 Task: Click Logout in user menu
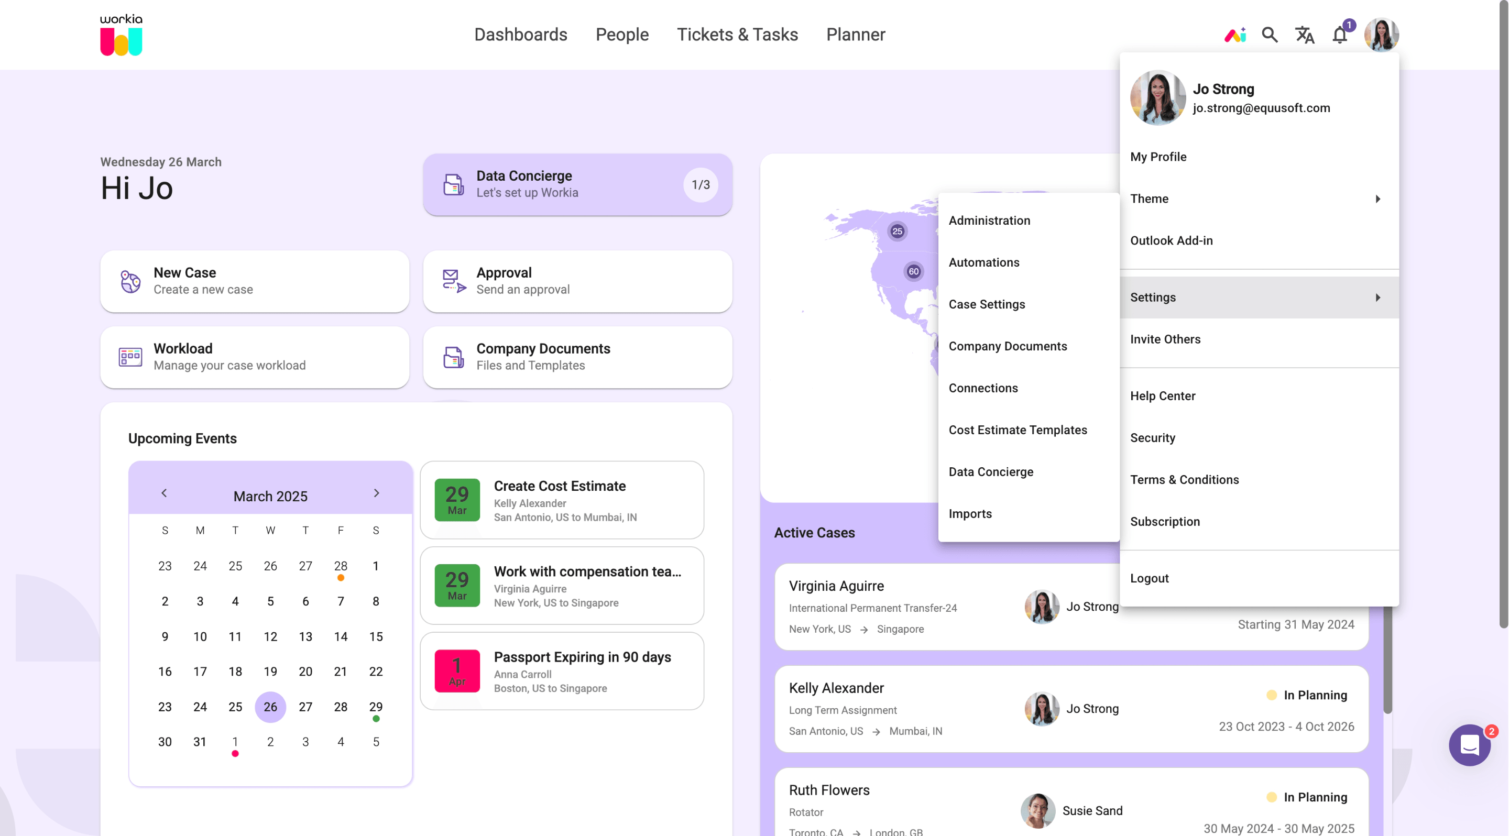tap(1259, 578)
